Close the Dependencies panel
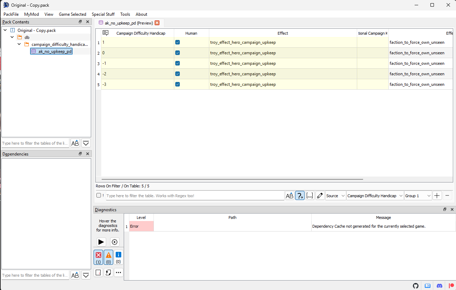The image size is (456, 290). pos(88,154)
